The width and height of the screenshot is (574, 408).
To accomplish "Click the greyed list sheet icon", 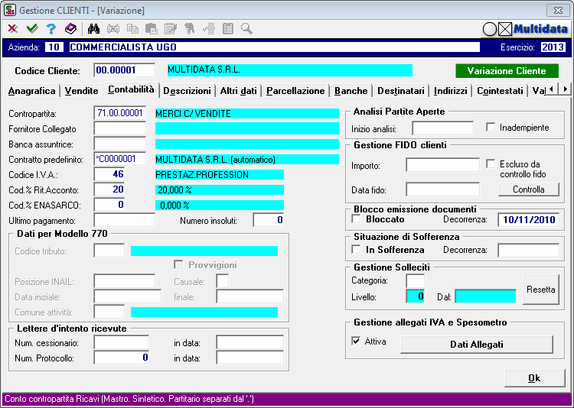I will pyautogui.click(x=228, y=28).
